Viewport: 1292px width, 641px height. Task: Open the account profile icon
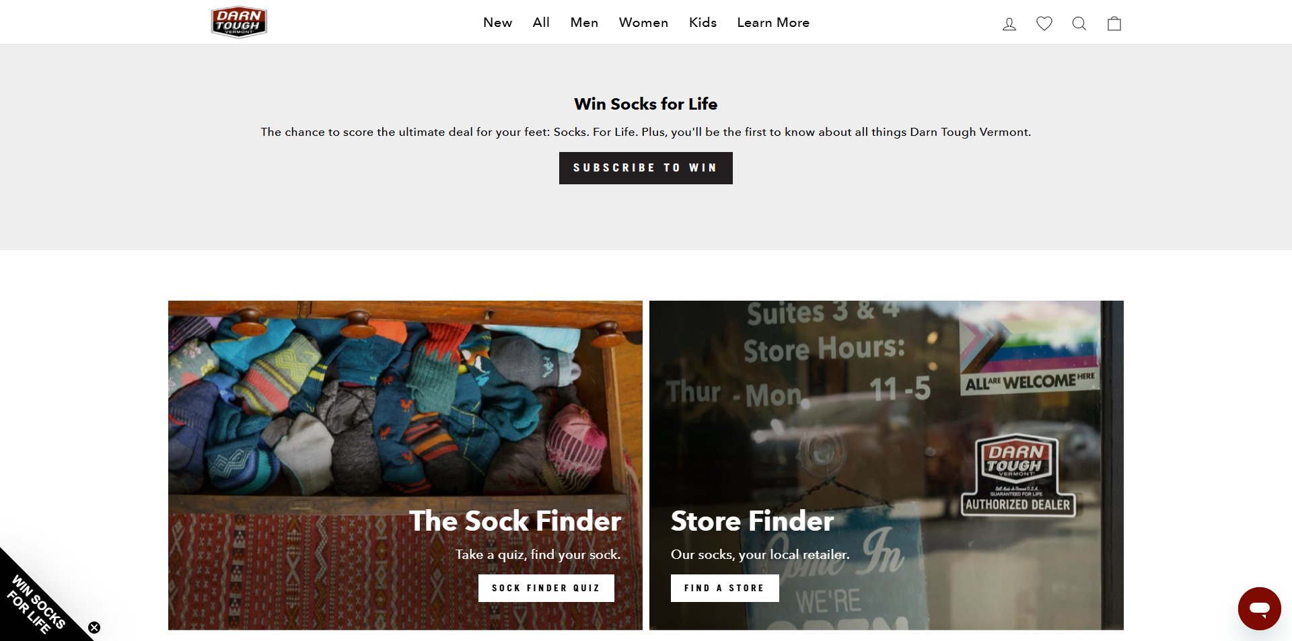coord(1009,24)
